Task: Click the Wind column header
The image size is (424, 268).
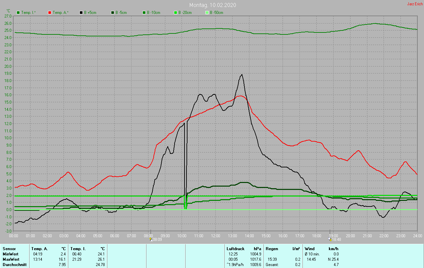Action: point(310,248)
